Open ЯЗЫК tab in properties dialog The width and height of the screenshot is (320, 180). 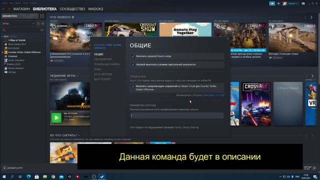click(97, 69)
